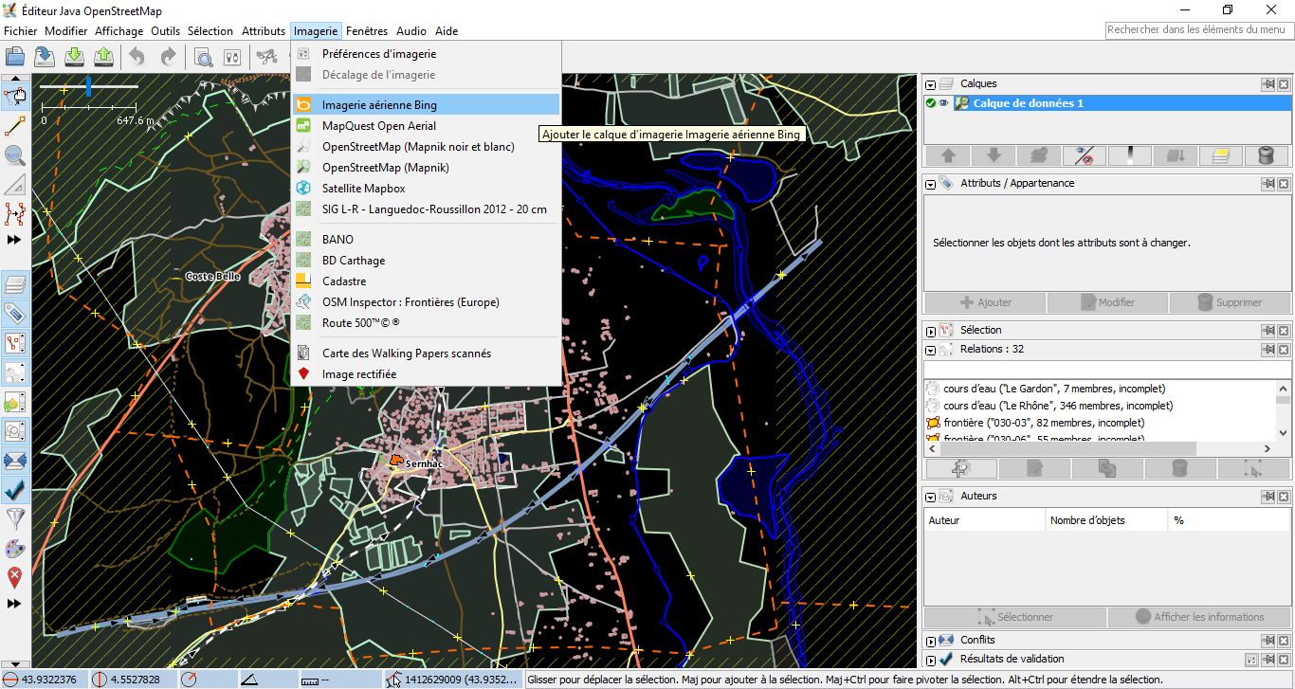Click the upload data green arrow icon
Screen dimensions: 1295x689
click(x=104, y=57)
